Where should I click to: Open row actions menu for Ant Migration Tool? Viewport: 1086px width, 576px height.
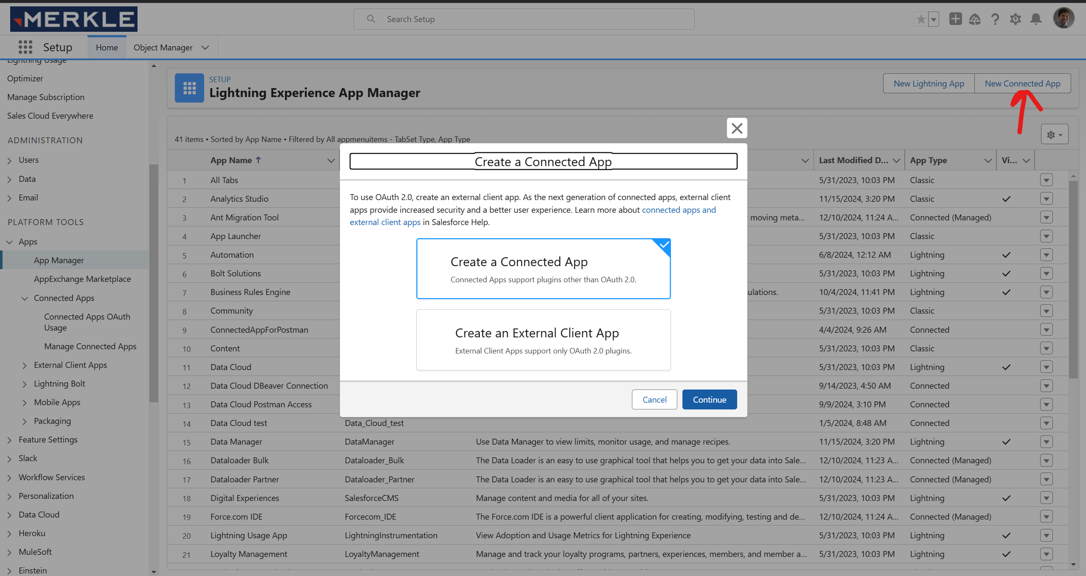1047,217
